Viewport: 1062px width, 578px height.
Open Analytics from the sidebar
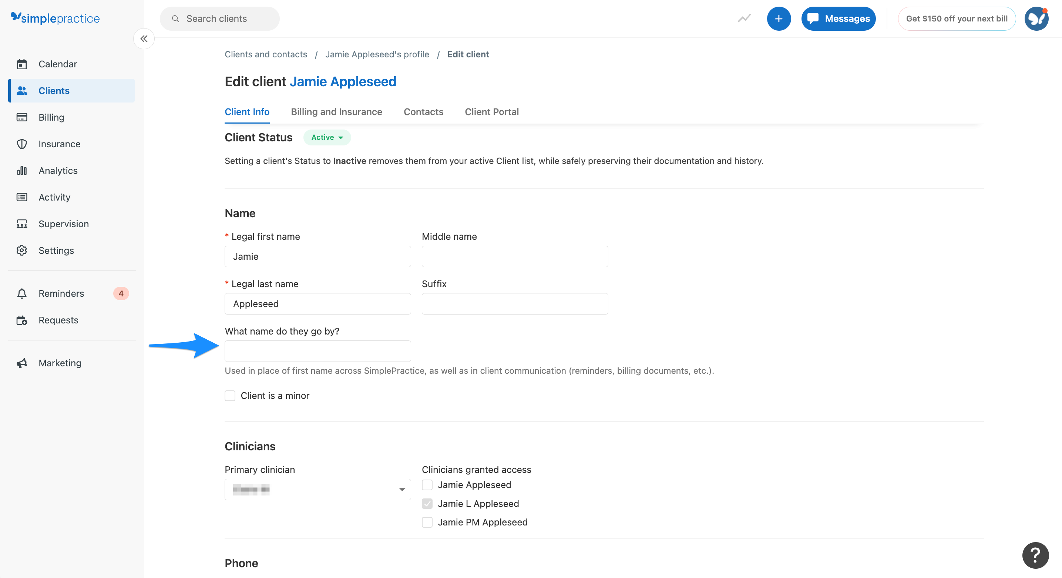[58, 170]
